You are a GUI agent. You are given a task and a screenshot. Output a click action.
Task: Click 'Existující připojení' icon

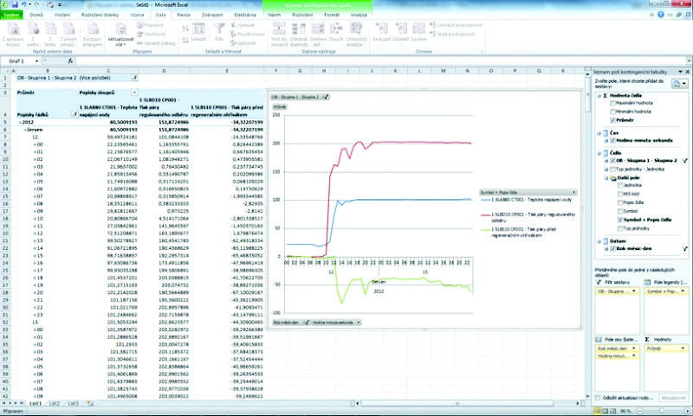coord(93,29)
